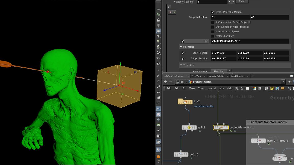Viewport: 294px width, 165px height.
Task: Enable Shift Animation Before Projectile
Action: coord(213,22)
